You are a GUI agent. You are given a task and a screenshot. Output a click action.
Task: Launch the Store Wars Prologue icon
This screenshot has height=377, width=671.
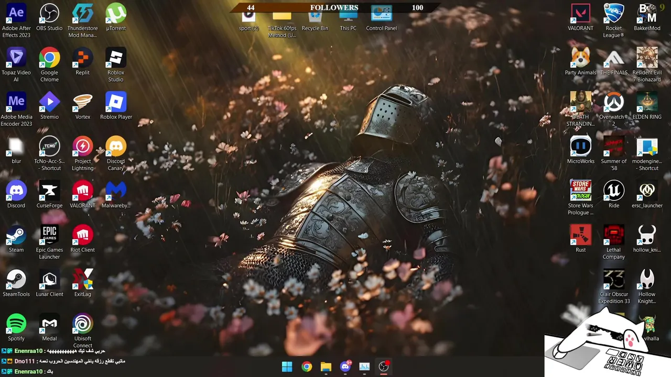(580, 191)
